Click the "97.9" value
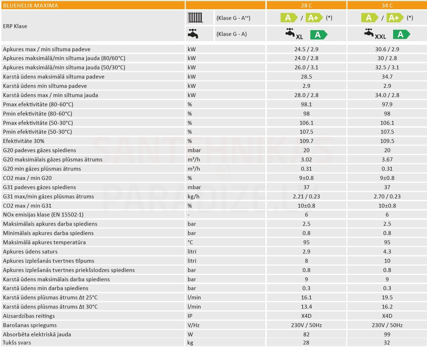This screenshot has width=427, height=347. click(387, 105)
